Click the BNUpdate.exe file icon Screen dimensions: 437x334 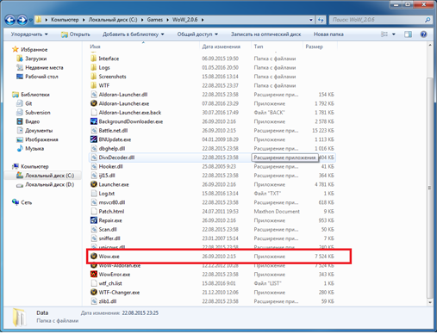94,139
